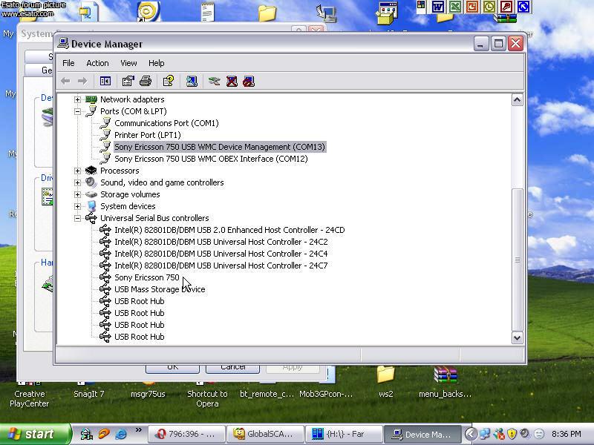
Task: Click the Back arrow in Device Manager toolbar
Action: click(x=65, y=81)
